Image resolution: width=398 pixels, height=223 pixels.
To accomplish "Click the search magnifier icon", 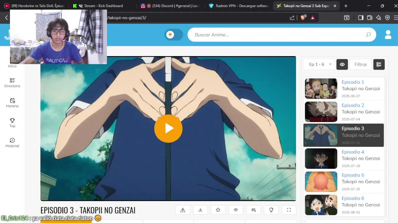I will pos(368,35).
